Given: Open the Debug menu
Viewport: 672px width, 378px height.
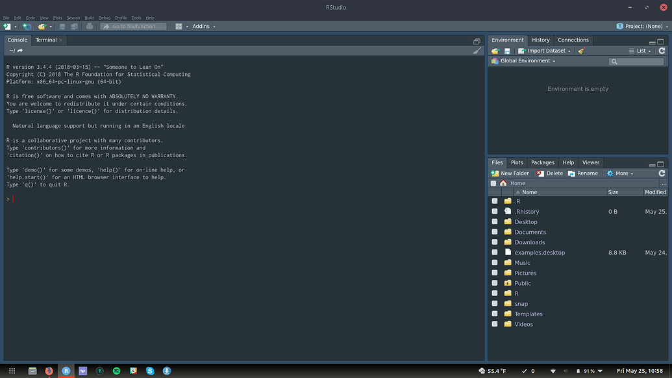Looking at the screenshot, I should pyautogui.click(x=104, y=18).
